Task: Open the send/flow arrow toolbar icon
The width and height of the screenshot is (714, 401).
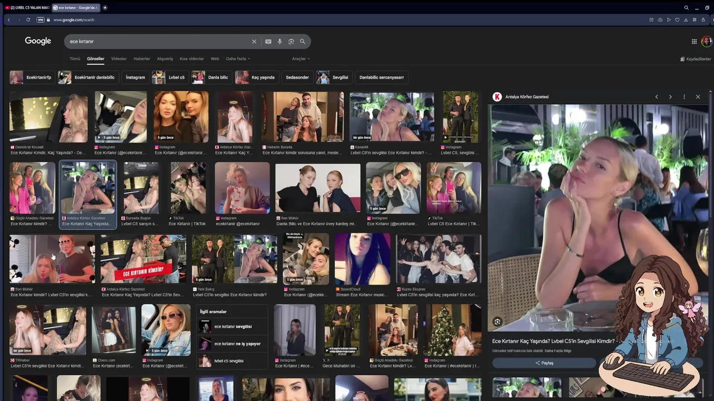Action: 669,19
